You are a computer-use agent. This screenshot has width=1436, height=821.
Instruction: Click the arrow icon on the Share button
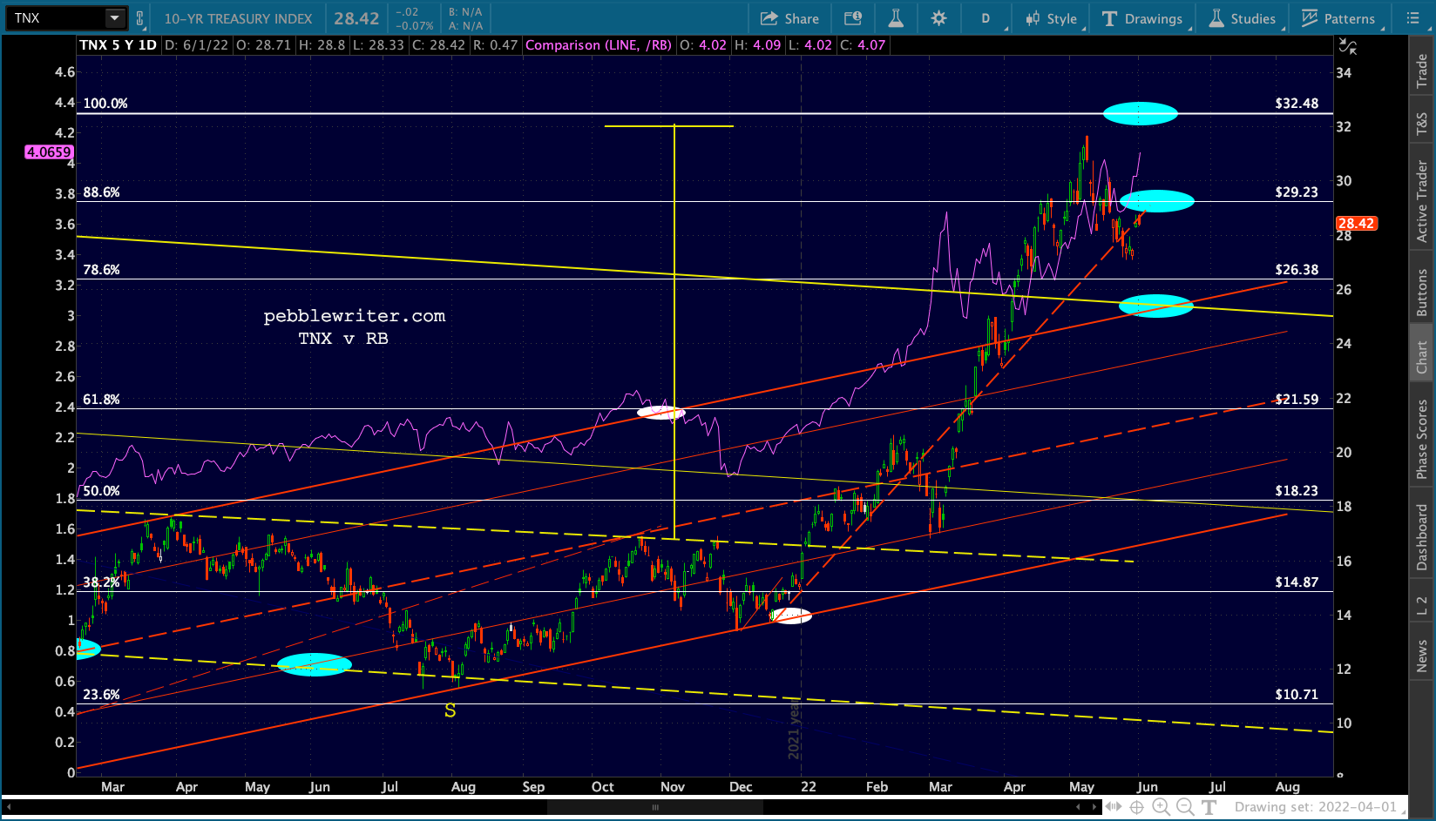pos(769,18)
